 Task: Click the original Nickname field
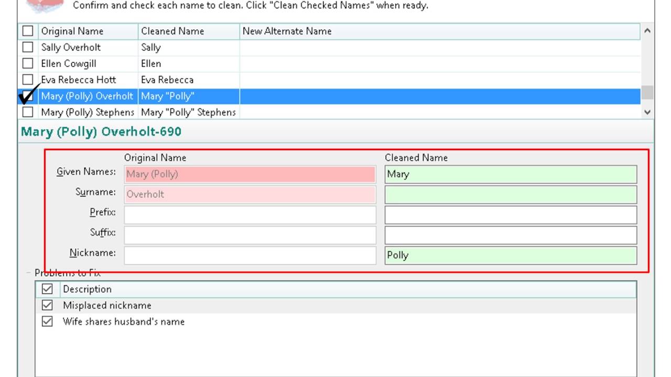(x=250, y=255)
